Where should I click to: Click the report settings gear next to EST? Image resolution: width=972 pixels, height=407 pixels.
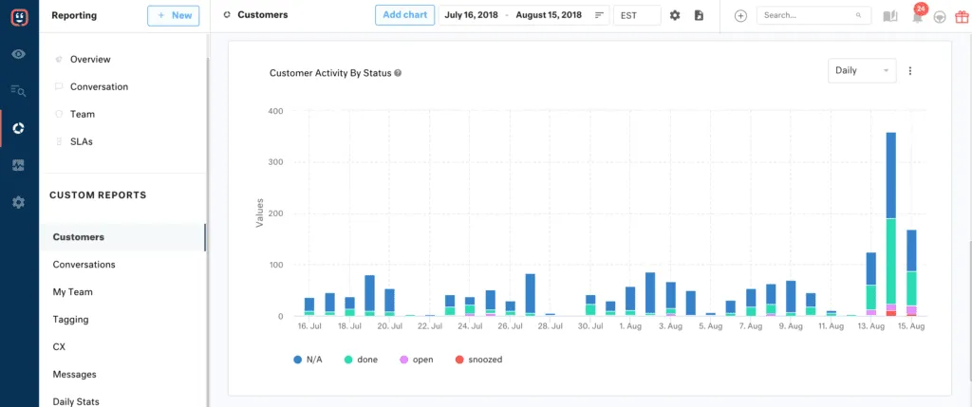coord(675,15)
